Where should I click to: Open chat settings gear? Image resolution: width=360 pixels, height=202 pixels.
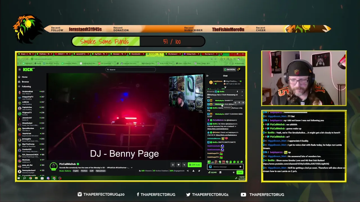[x=233, y=172]
